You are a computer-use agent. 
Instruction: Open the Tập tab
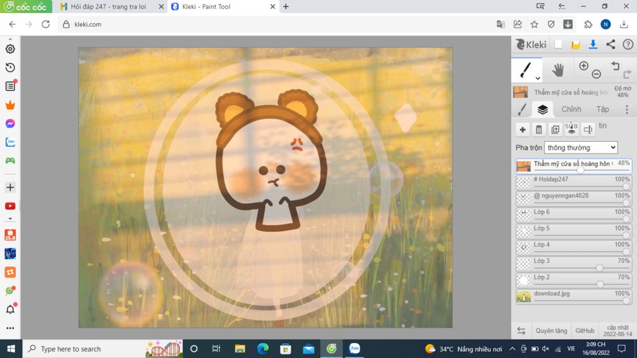pos(602,109)
